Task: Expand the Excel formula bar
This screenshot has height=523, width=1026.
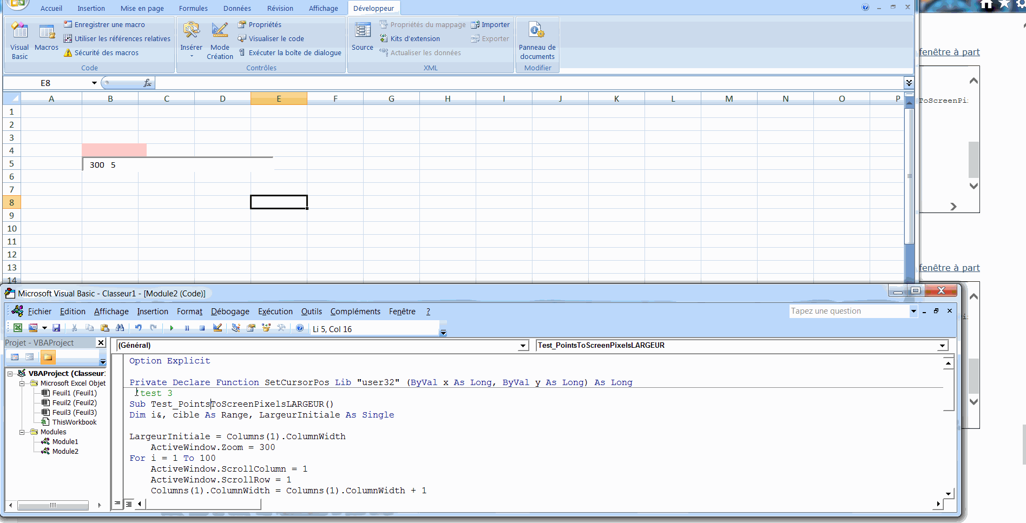Action: [909, 83]
